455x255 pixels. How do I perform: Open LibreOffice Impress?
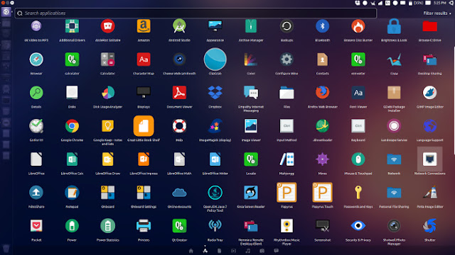(144, 159)
